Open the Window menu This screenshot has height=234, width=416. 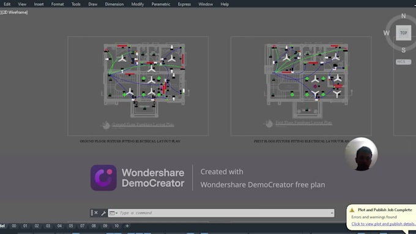(206, 4)
